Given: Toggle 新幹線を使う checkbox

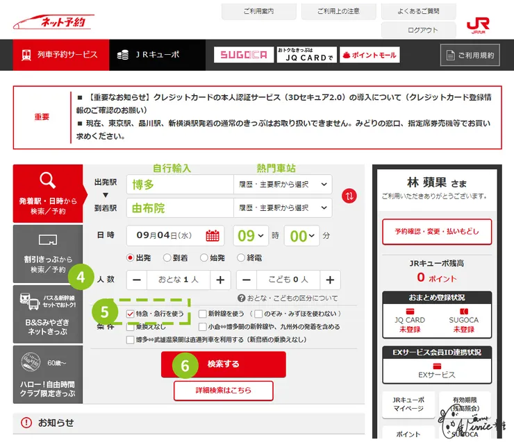Looking at the screenshot, I should coord(203,314).
